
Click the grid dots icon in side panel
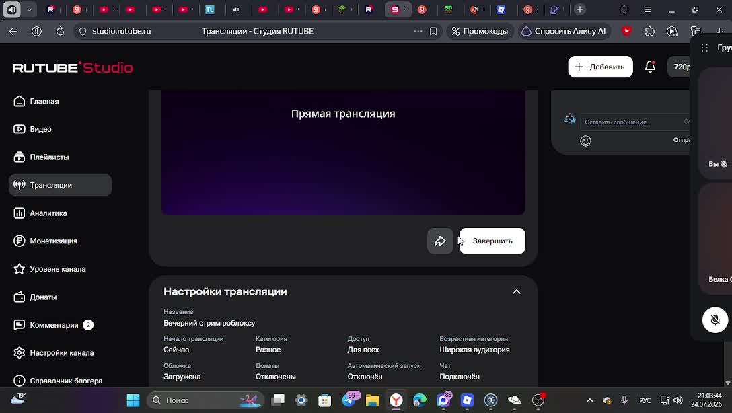[x=704, y=48]
